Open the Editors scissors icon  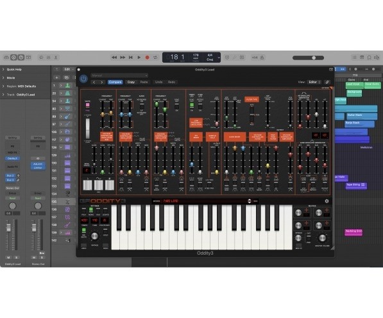coord(56,58)
